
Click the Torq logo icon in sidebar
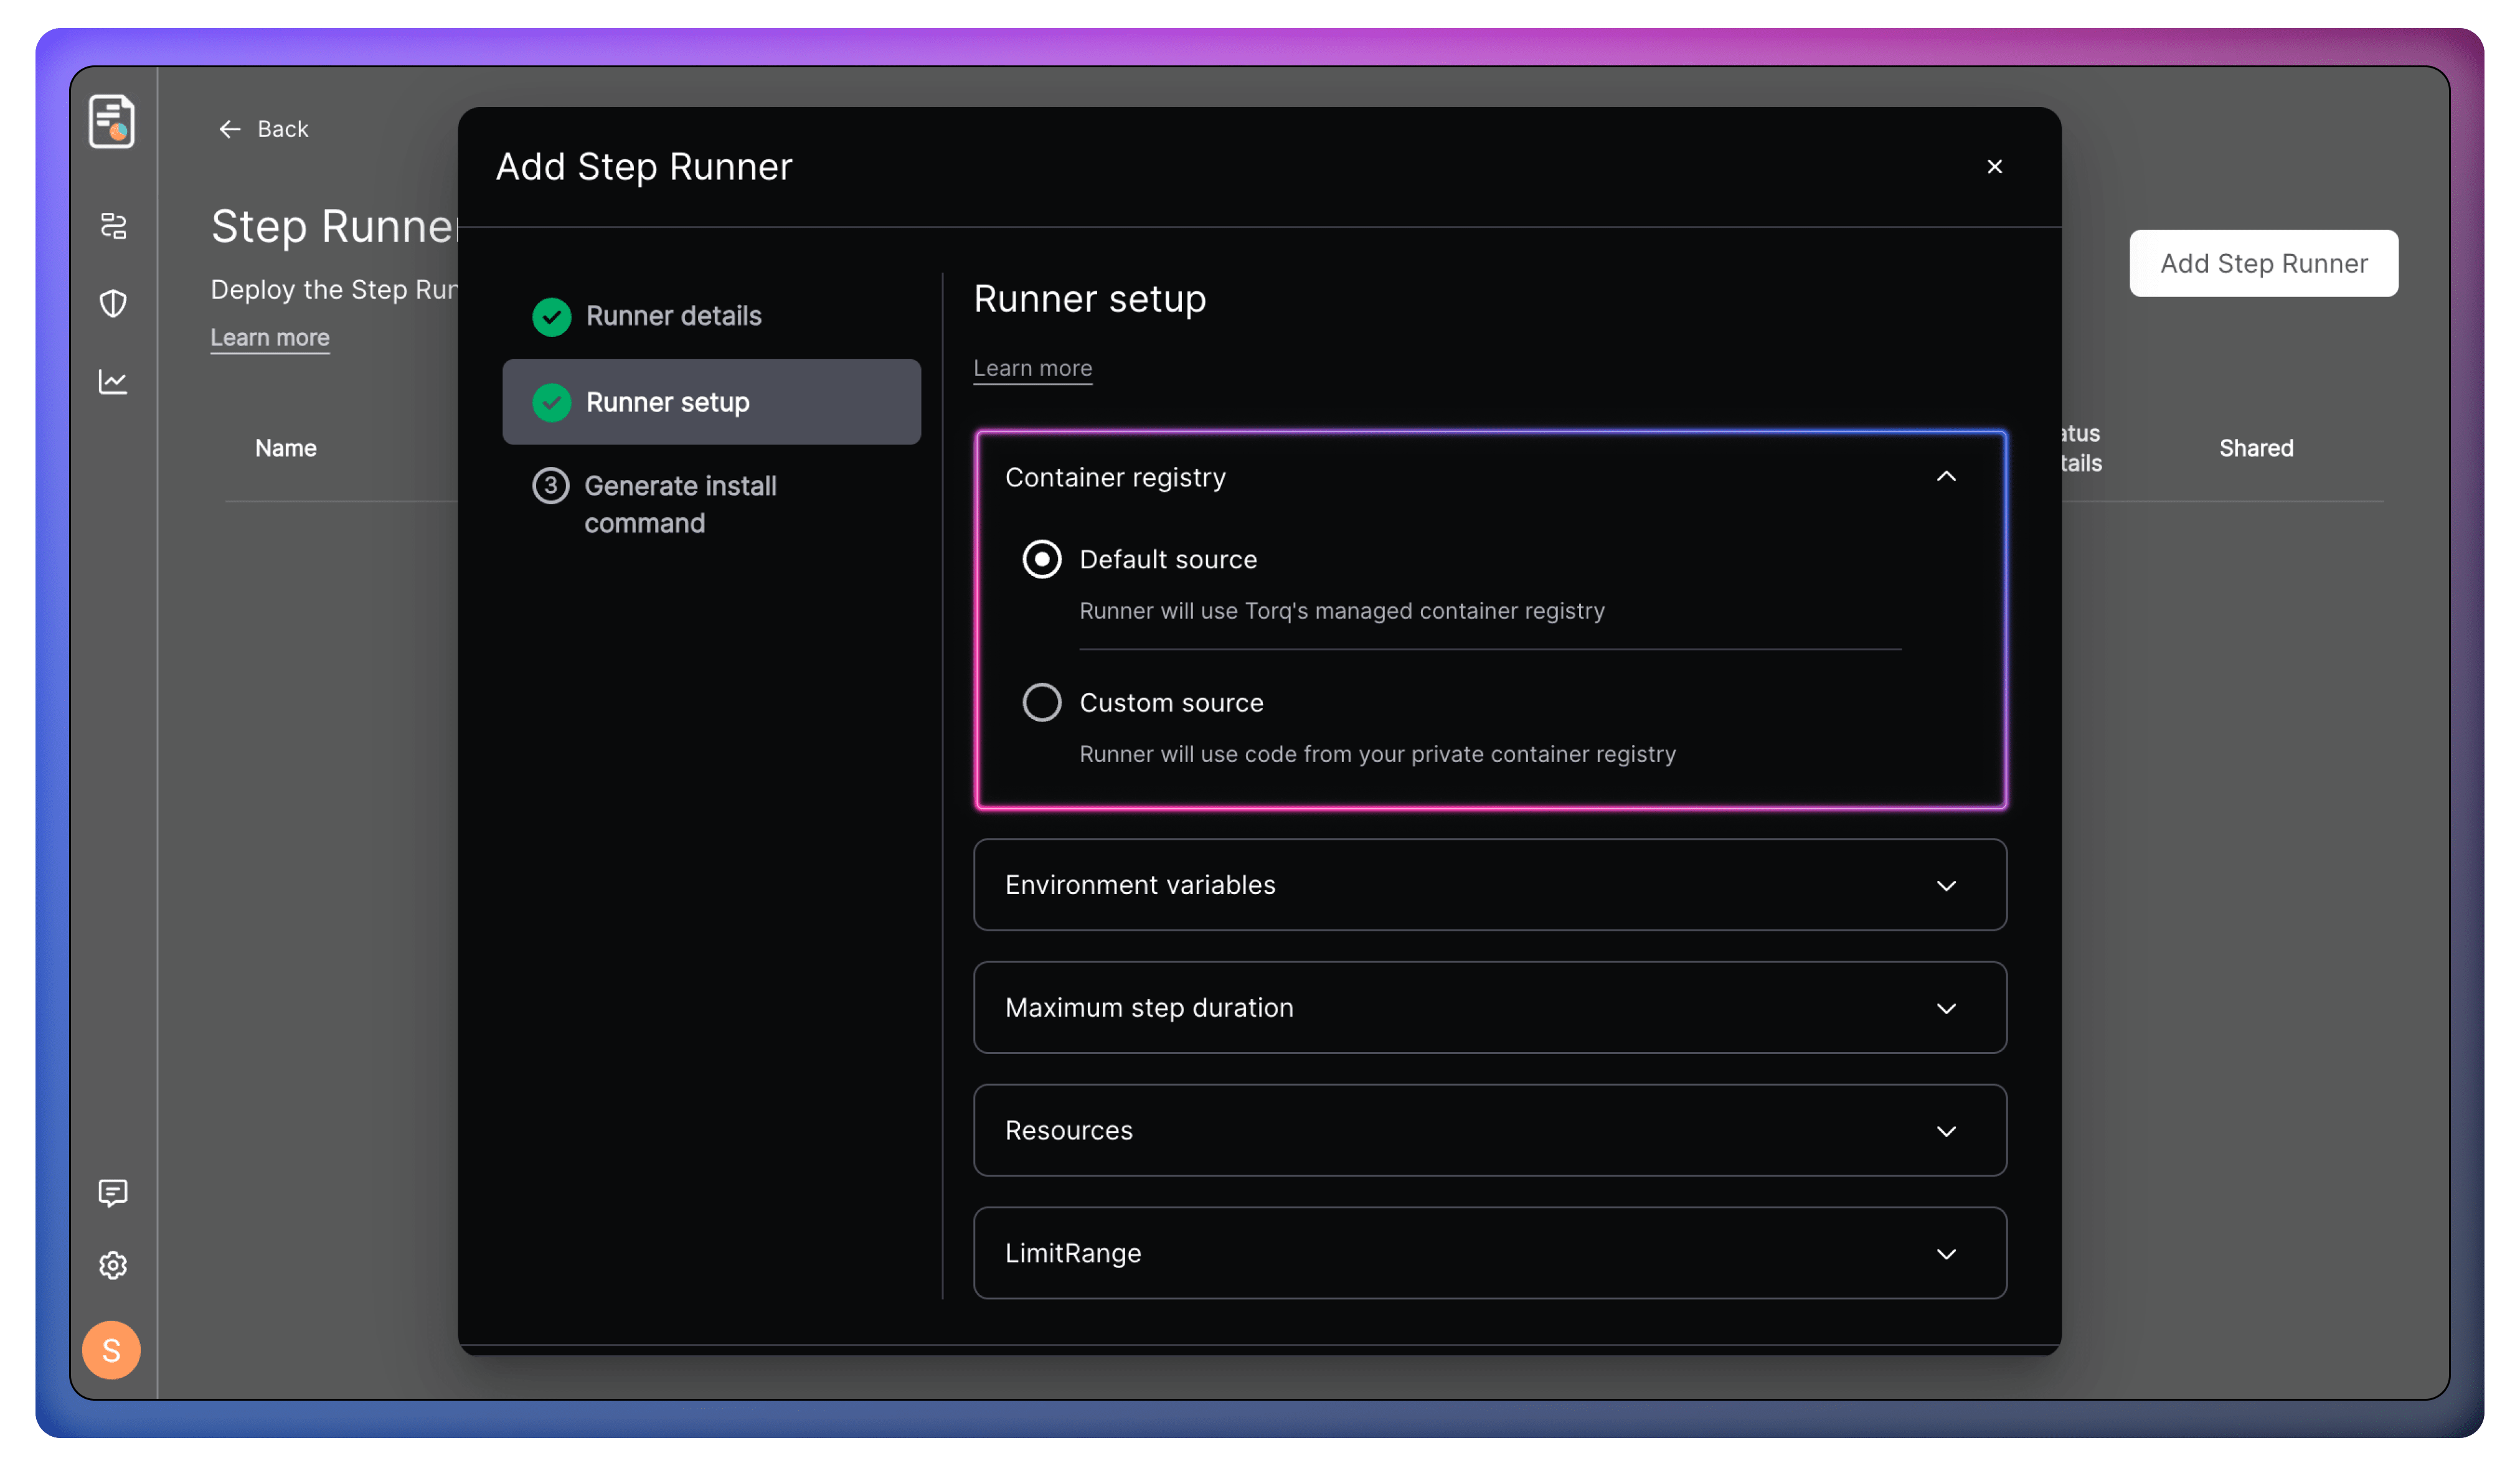point(112,121)
